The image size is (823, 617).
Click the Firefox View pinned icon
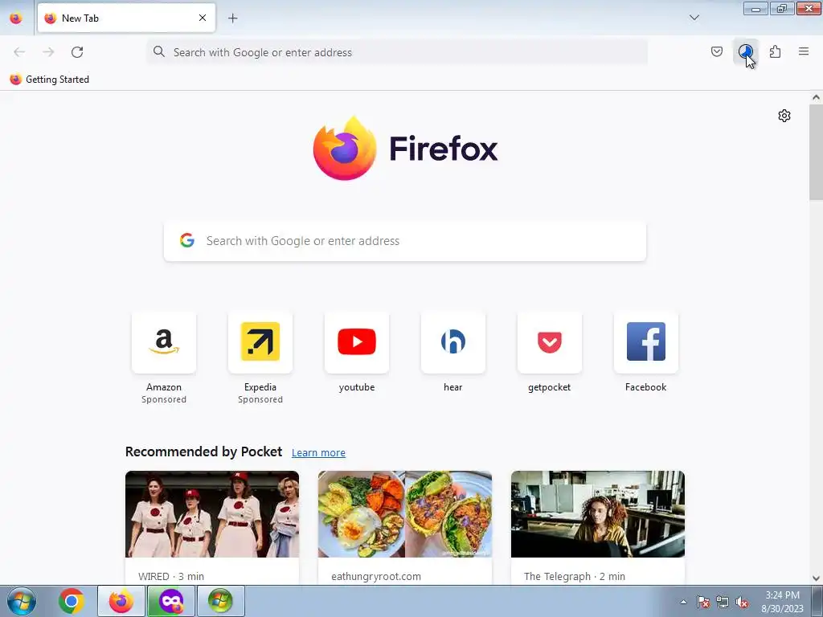pyautogui.click(x=16, y=18)
